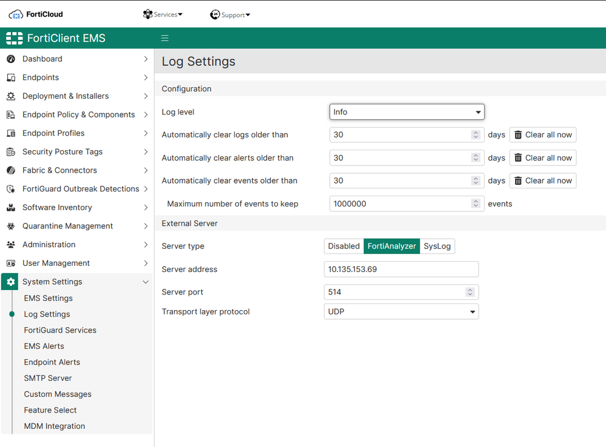606x447 pixels.
Task: Select SysLog server type
Action: click(437, 247)
